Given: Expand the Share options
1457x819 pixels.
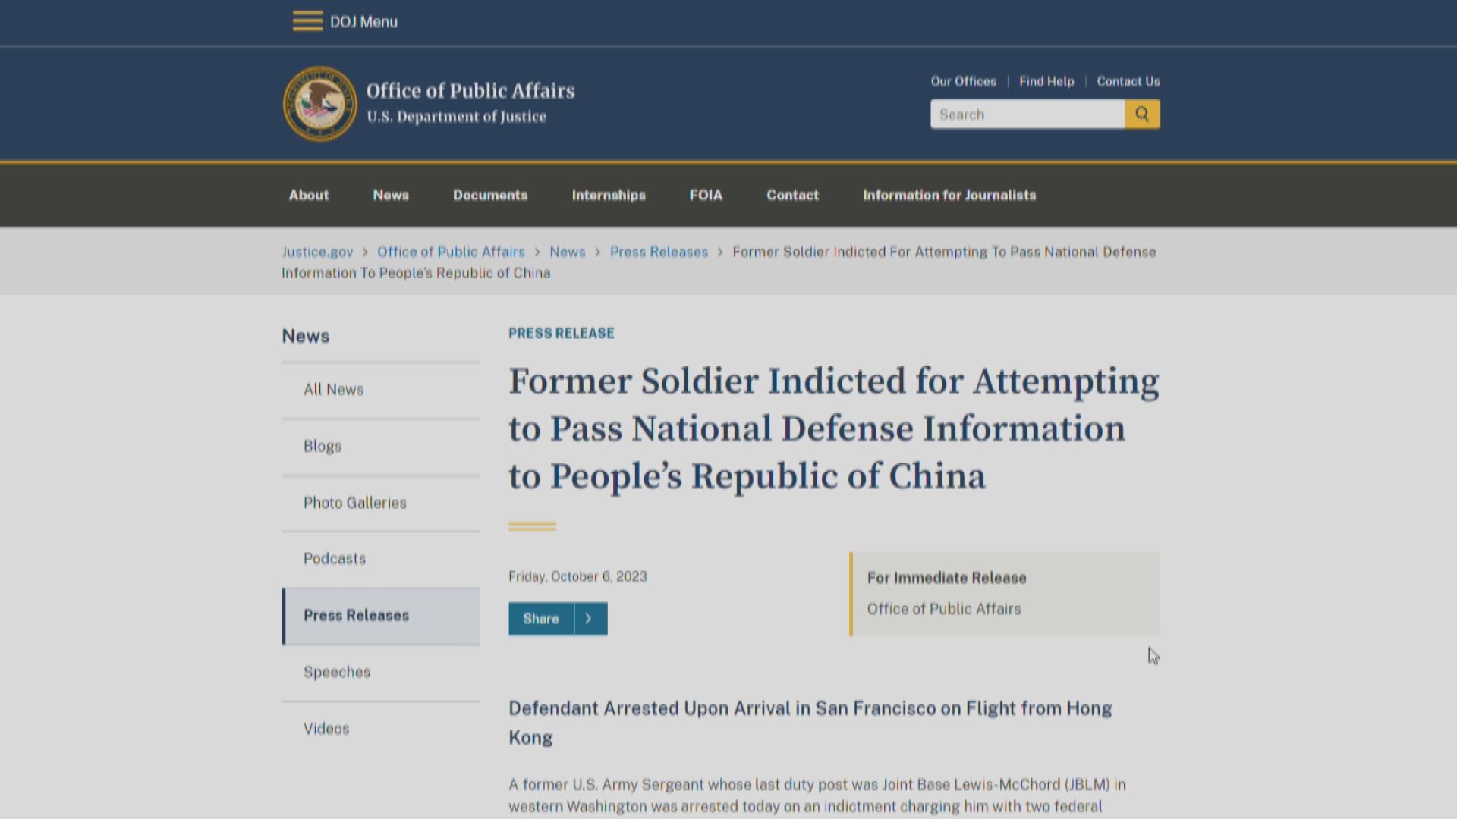Looking at the screenshot, I should coord(541,618).
